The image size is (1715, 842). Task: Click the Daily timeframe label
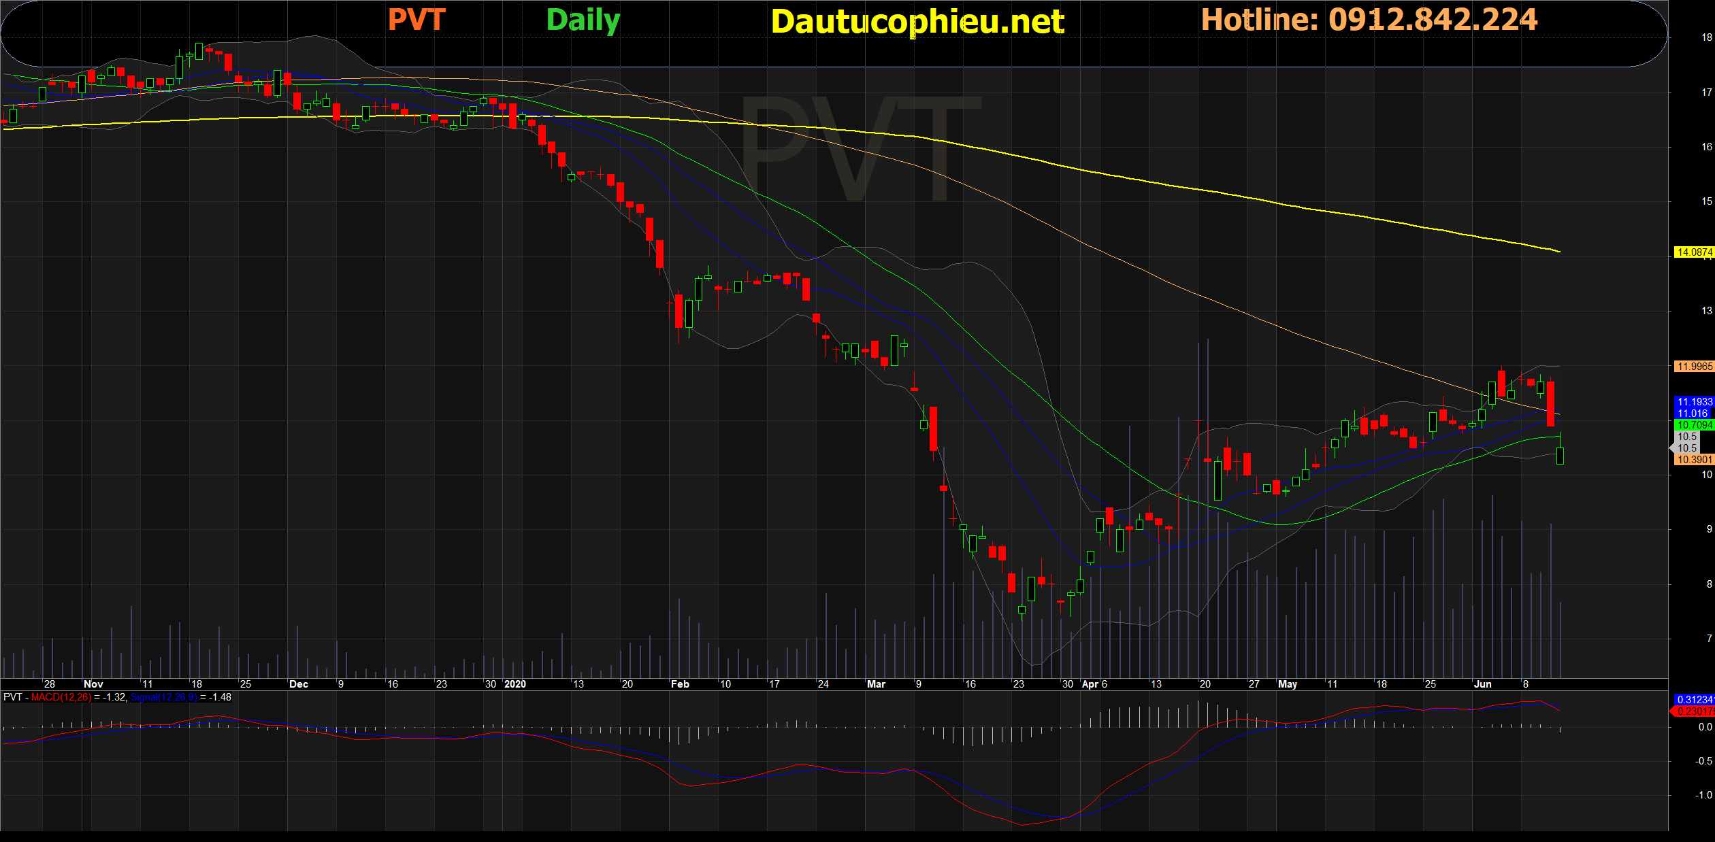(583, 21)
